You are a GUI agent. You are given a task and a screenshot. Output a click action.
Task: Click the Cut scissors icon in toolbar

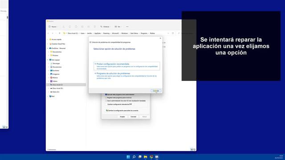click(64, 27)
